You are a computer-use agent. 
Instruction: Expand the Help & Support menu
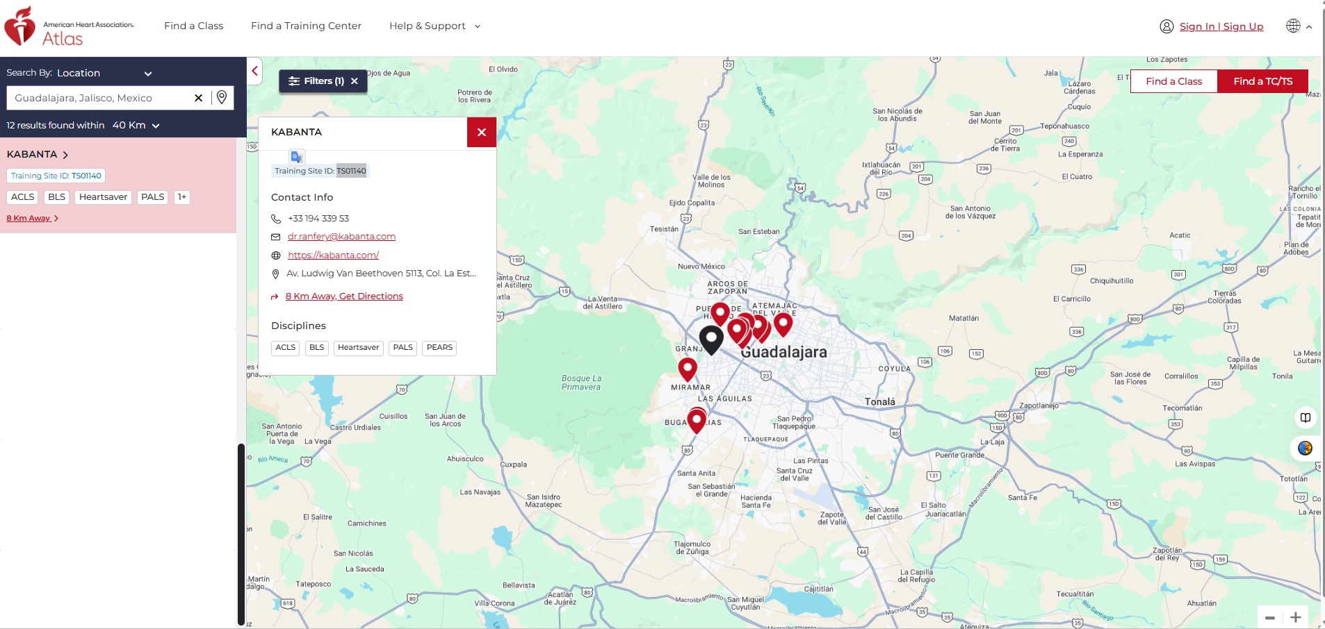[x=434, y=26]
